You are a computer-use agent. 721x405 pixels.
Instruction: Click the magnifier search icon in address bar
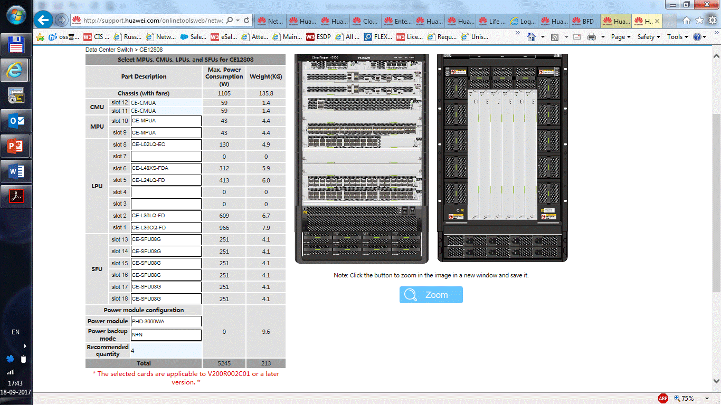click(x=231, y=21)
